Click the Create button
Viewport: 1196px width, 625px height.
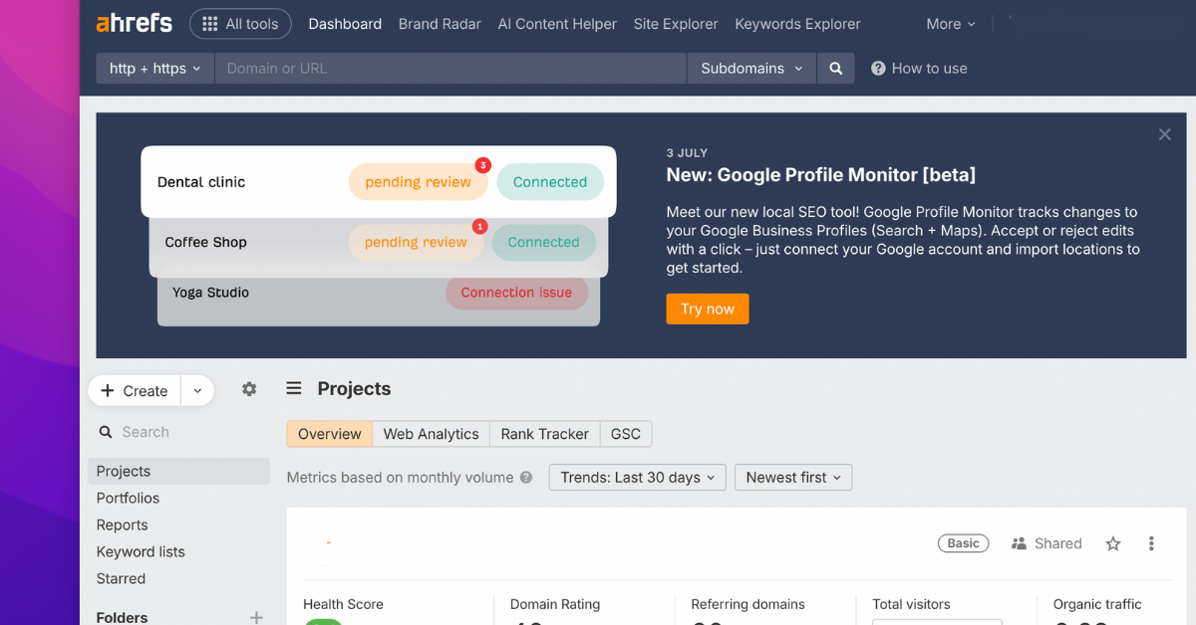point(135,391)
